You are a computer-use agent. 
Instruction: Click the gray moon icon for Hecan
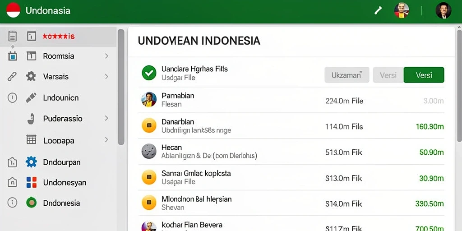pyautogui.click(x=149, y=151)
